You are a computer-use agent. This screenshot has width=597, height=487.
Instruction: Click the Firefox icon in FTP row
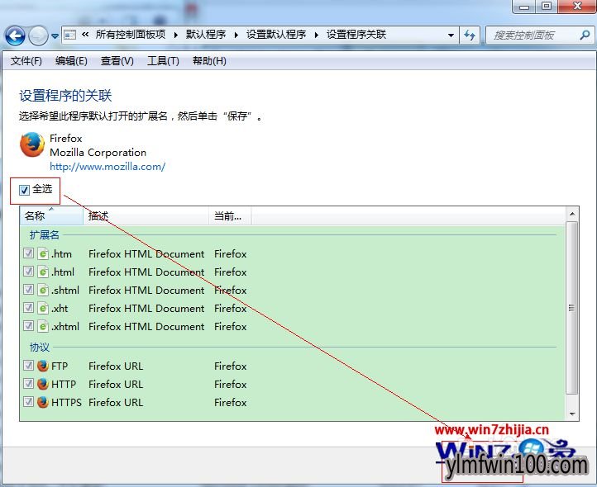point(43,366)
